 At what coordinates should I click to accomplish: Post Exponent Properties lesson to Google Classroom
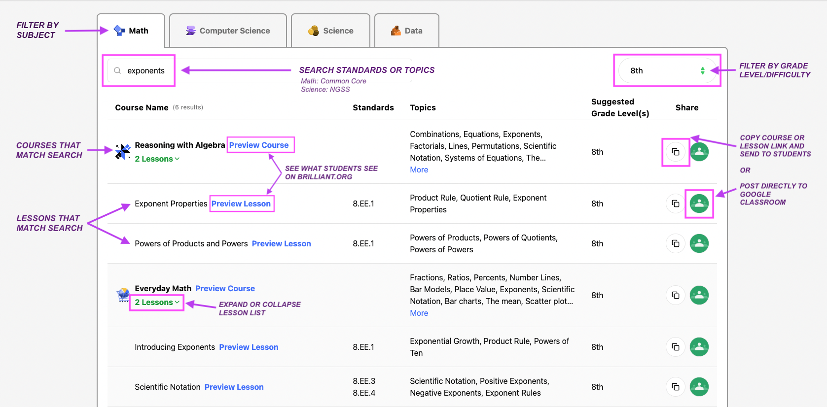tap(699, 203)
